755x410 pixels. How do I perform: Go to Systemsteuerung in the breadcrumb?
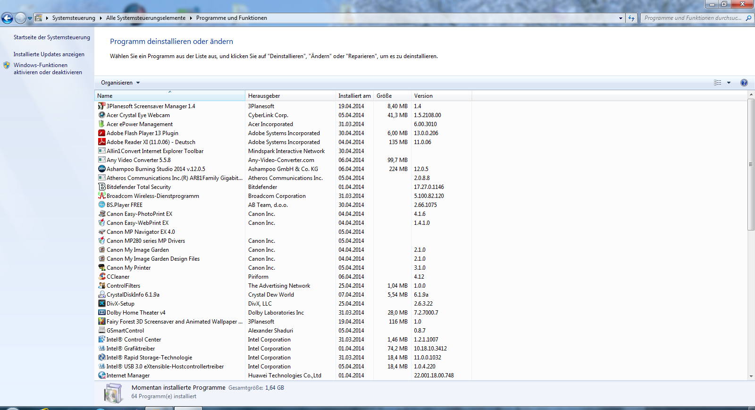tap(74, 18)
